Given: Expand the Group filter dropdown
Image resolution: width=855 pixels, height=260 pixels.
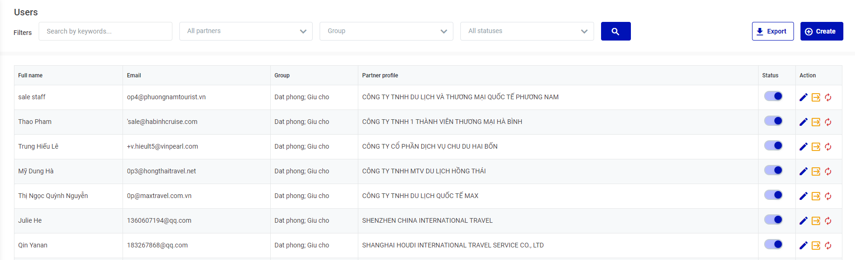Looking at the screenshot, I should click(386, 31).
